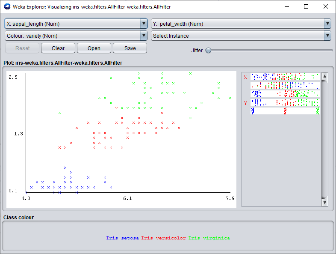Click the 4.3 x-axis minimum label
The image size is (336, 254).
[26, 198]
